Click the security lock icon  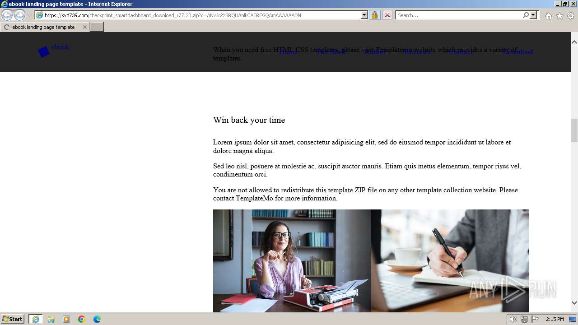[374, 15]
